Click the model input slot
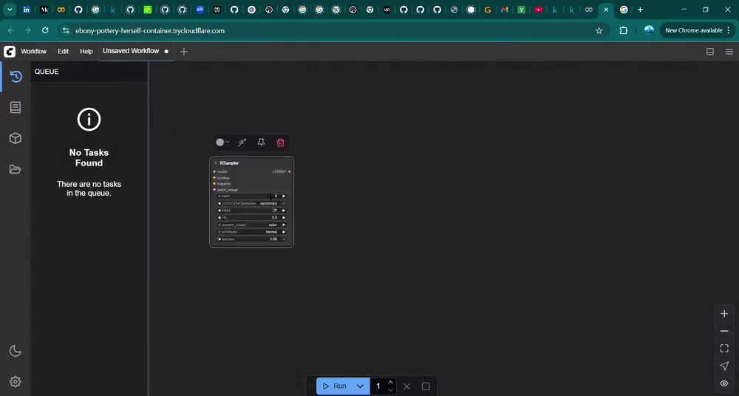The width and height of the screenshot is (739, 396). [214, 171]
